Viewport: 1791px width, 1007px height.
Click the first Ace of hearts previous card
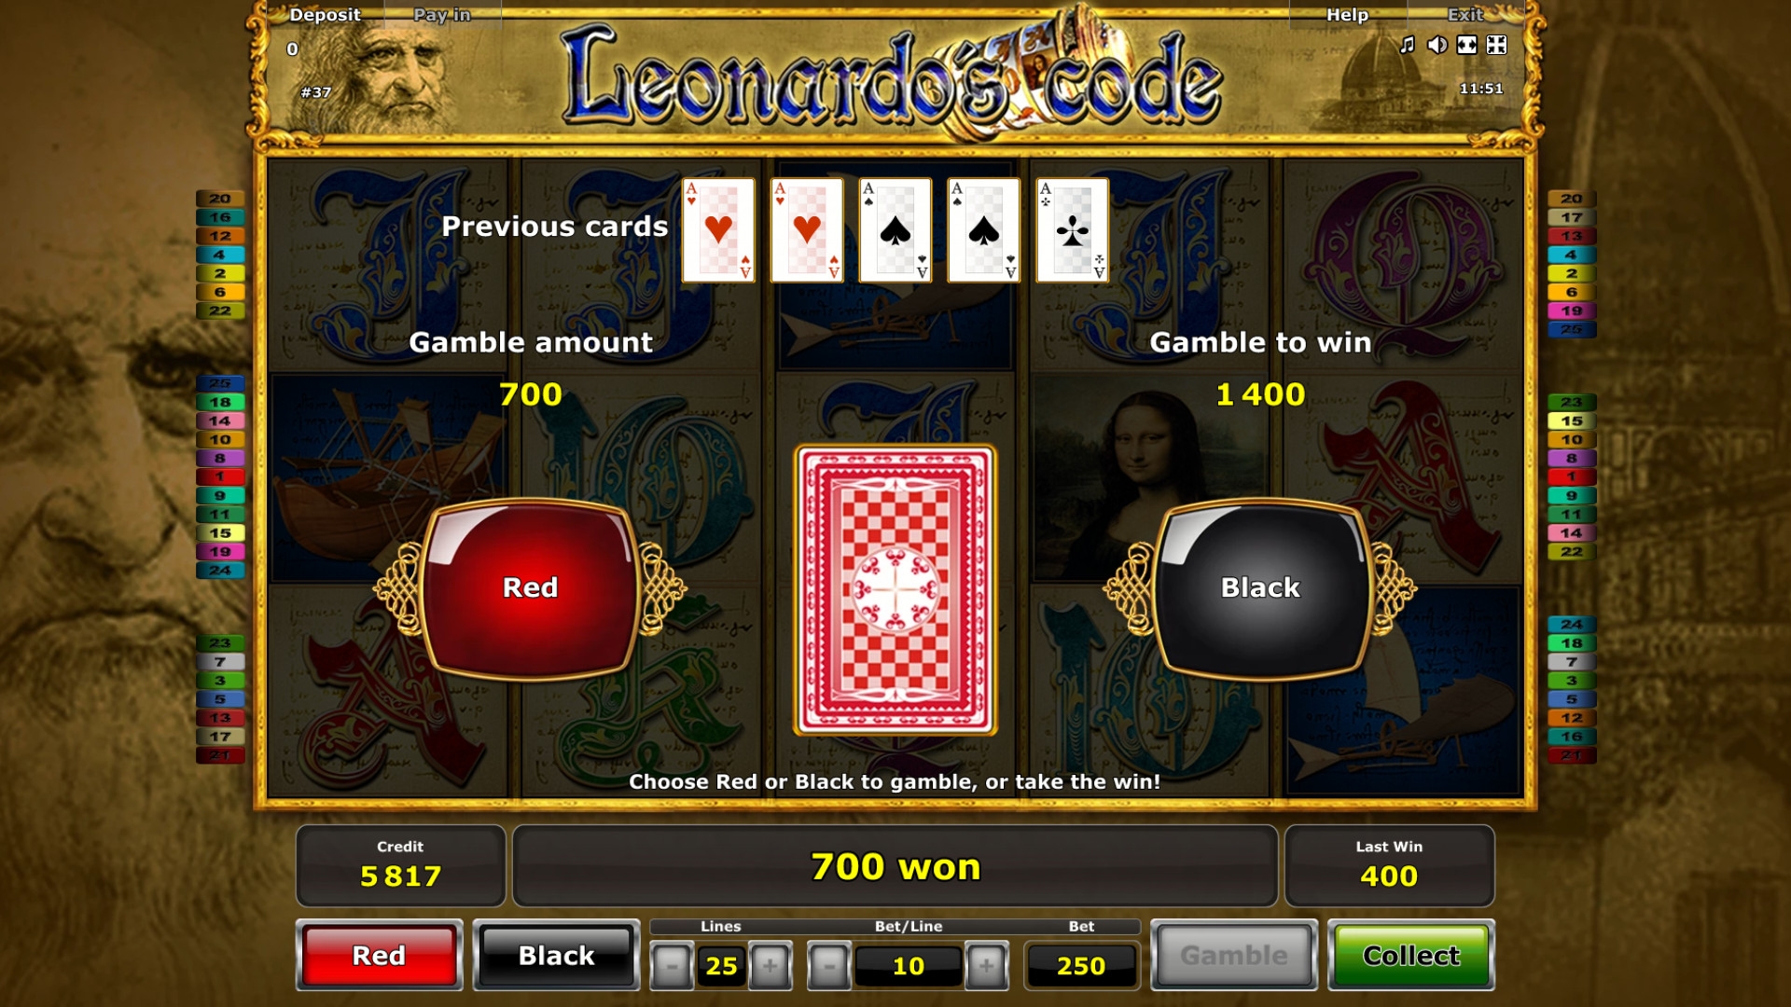pyautogui.click(x=718, y=230)
